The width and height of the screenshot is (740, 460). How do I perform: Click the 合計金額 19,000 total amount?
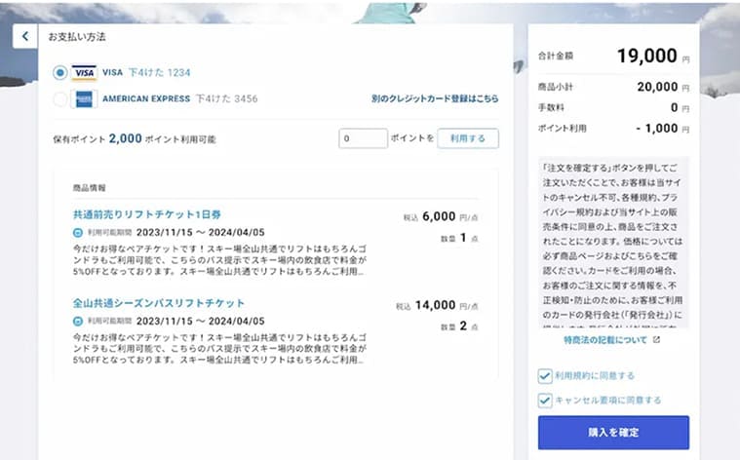(644, 57)
